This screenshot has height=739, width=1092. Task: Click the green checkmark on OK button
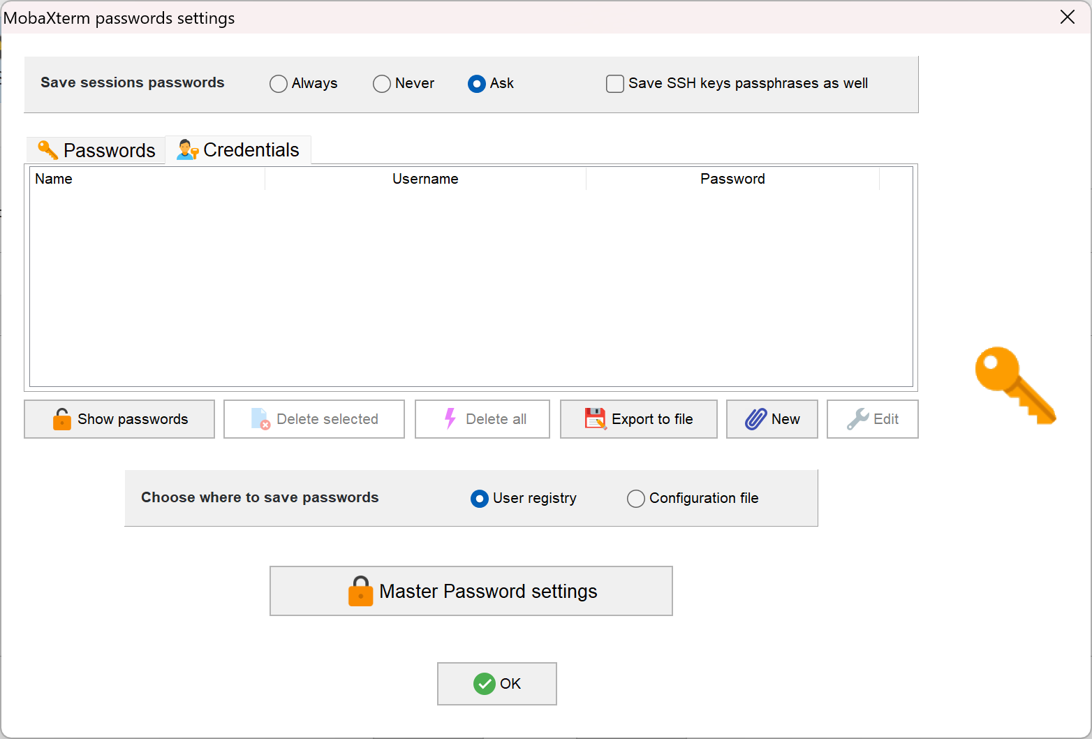click(x=485, y=684)
